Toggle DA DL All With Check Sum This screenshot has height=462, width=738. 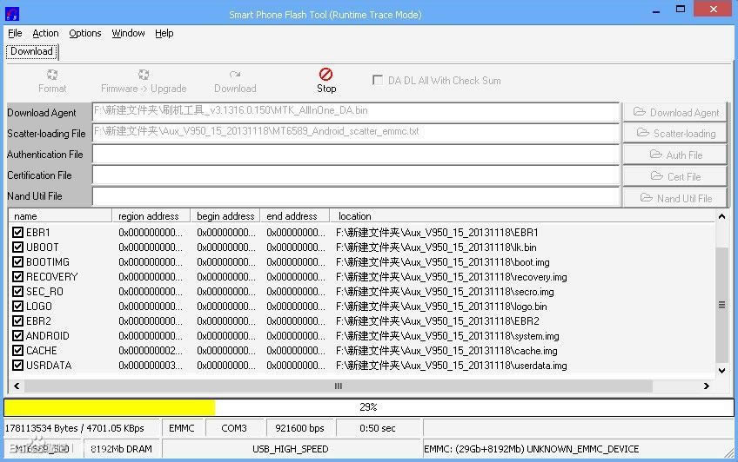point(378,80)
